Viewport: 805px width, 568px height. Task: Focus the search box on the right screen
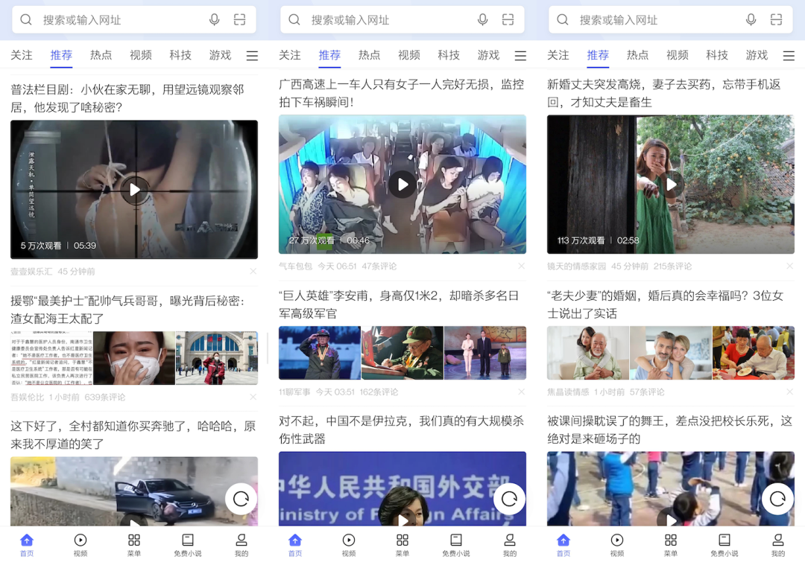tap(671, 20)
